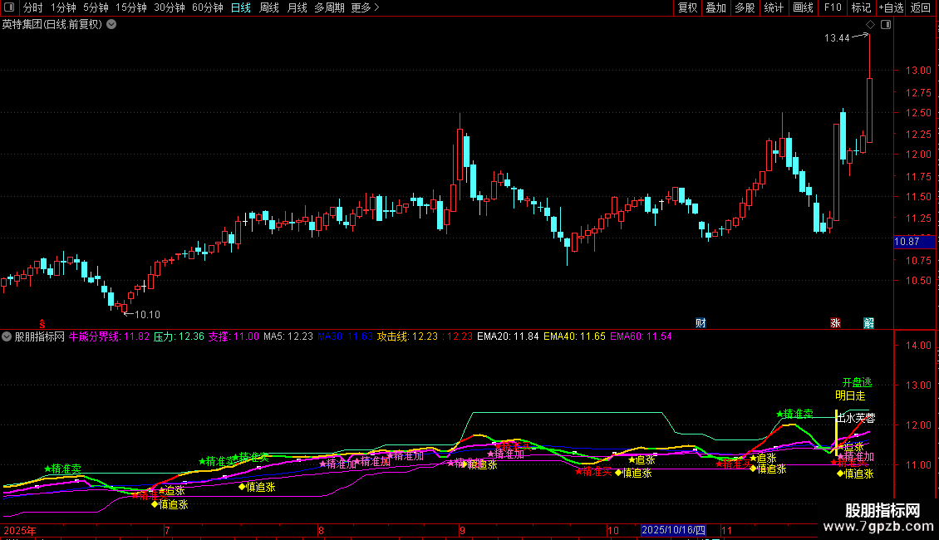Click the 开盘逃 signal label in indicator
This screenshot has height=540, width=939.
pyautogui.click(x=856, y=382)
